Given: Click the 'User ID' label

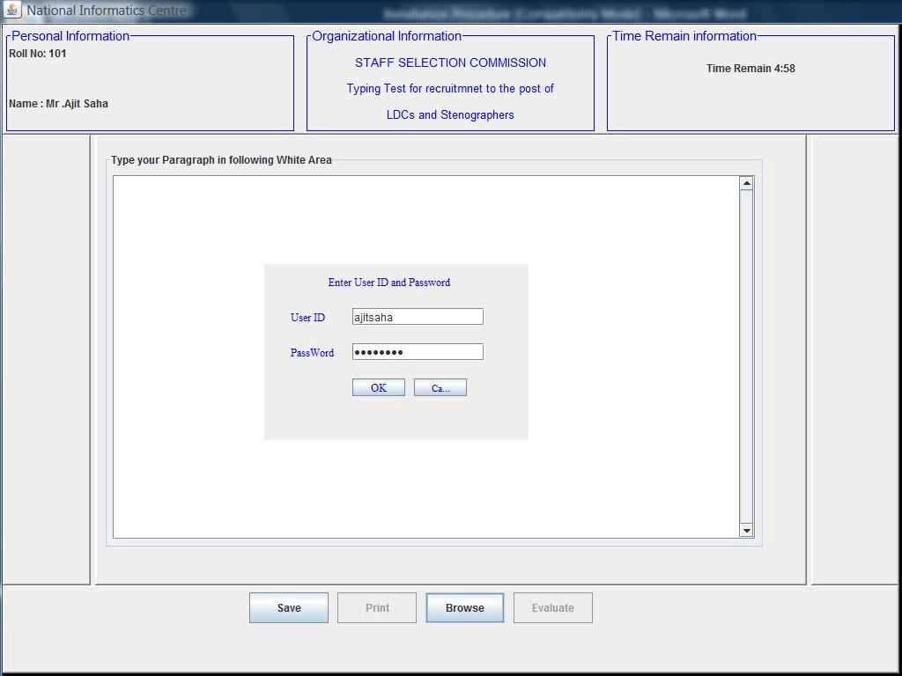Looking at the screenshot, I should (307, 317).
